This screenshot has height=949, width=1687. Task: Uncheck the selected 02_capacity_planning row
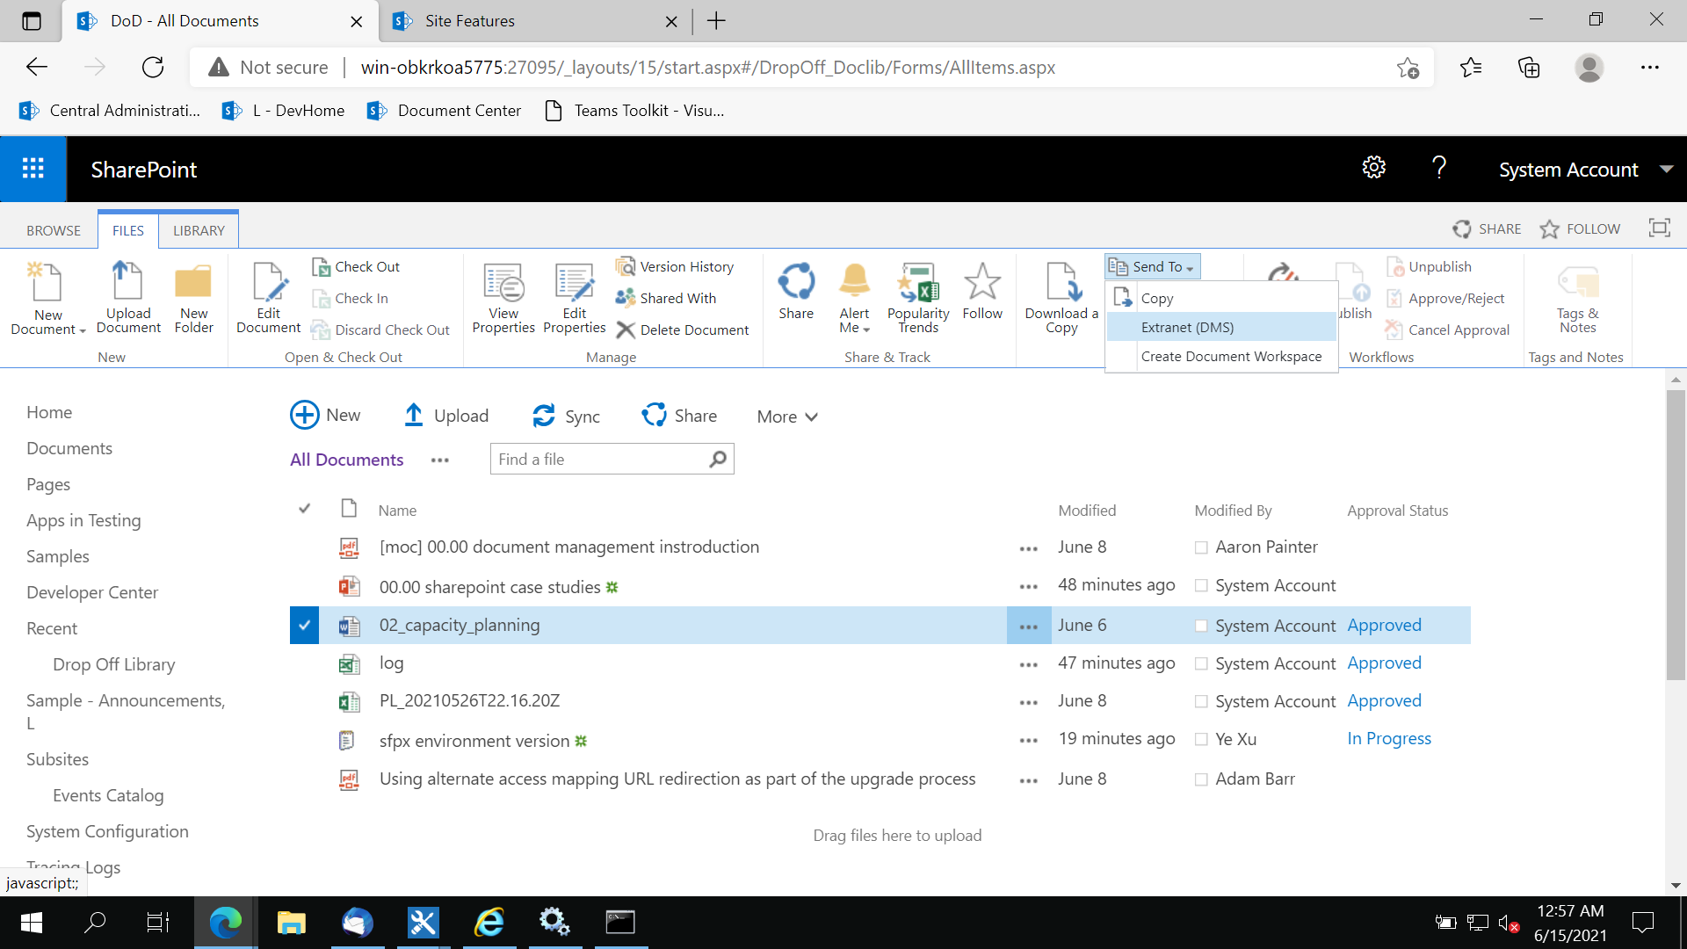coord(304,625)
